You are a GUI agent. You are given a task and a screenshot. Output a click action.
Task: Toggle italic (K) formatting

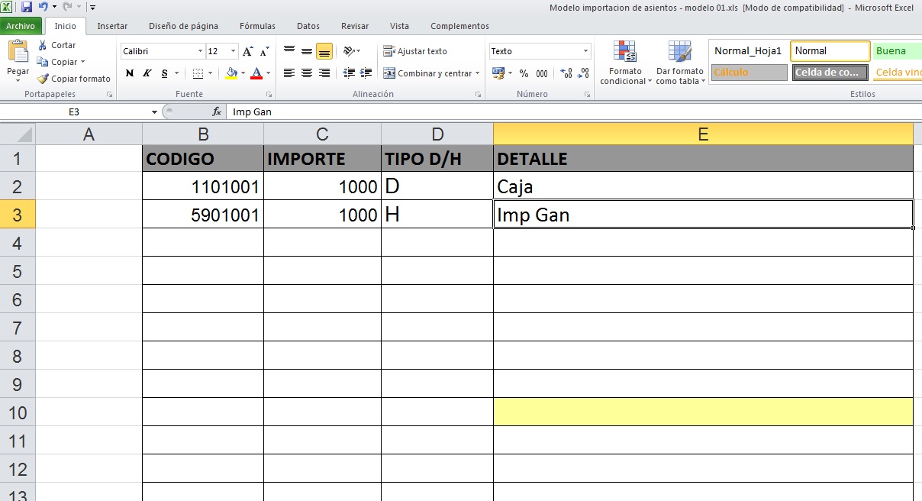[145, 73]
